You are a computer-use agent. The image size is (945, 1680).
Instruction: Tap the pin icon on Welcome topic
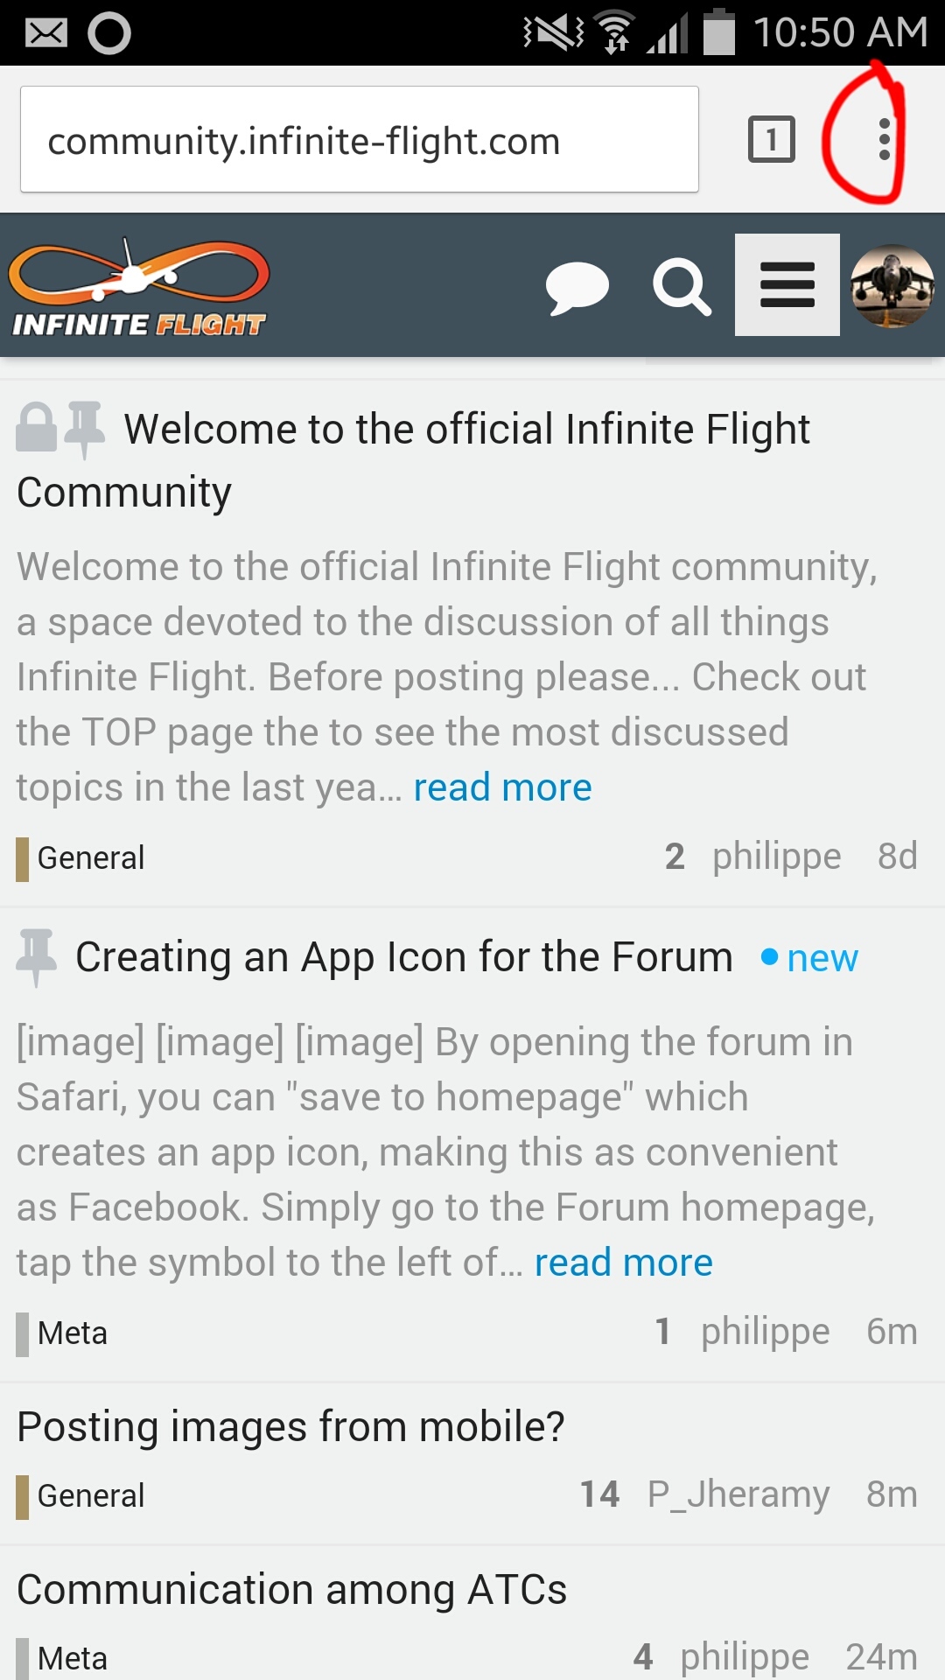(84, 430)
